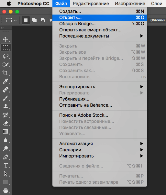Select the Pen tool

[6, 157]
